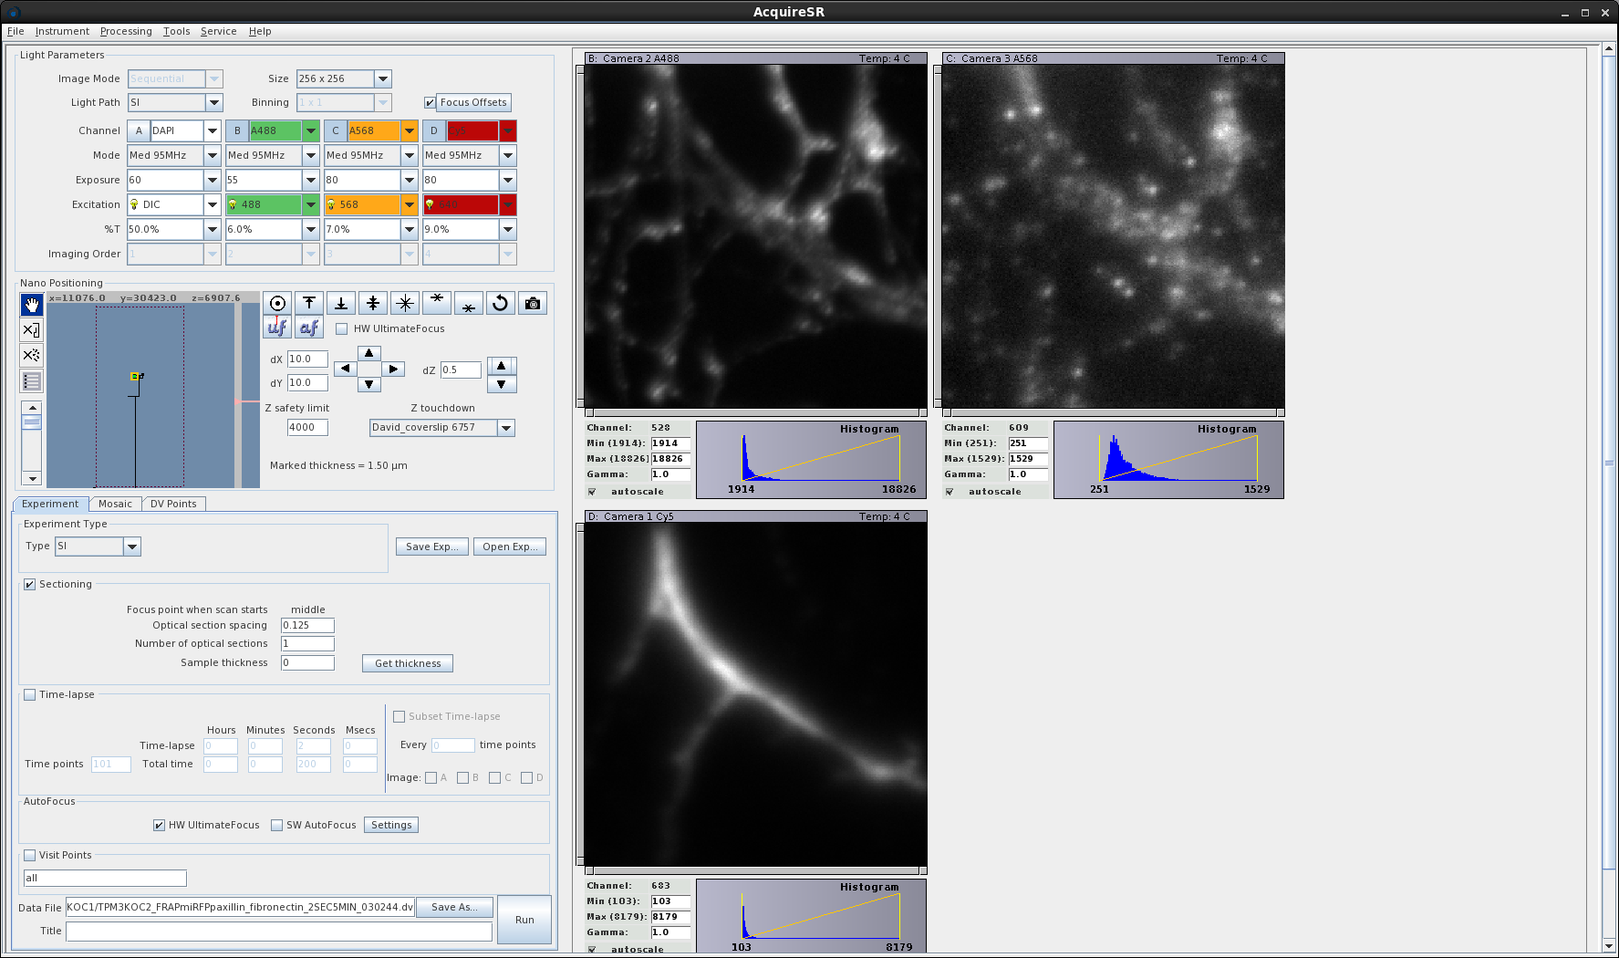
Task: Click the camera snapshot icon
Action: click(533, 303)
